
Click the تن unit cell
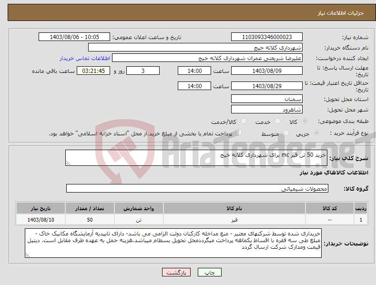(x=139, y=220)
